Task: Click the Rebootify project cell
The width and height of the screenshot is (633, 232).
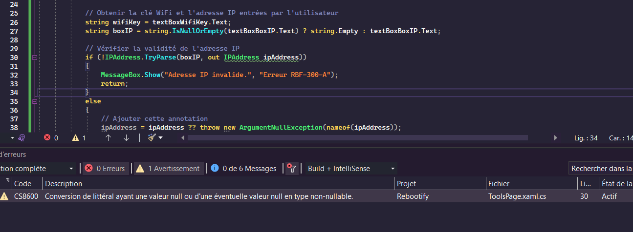Action: click(x=413, y=196)
